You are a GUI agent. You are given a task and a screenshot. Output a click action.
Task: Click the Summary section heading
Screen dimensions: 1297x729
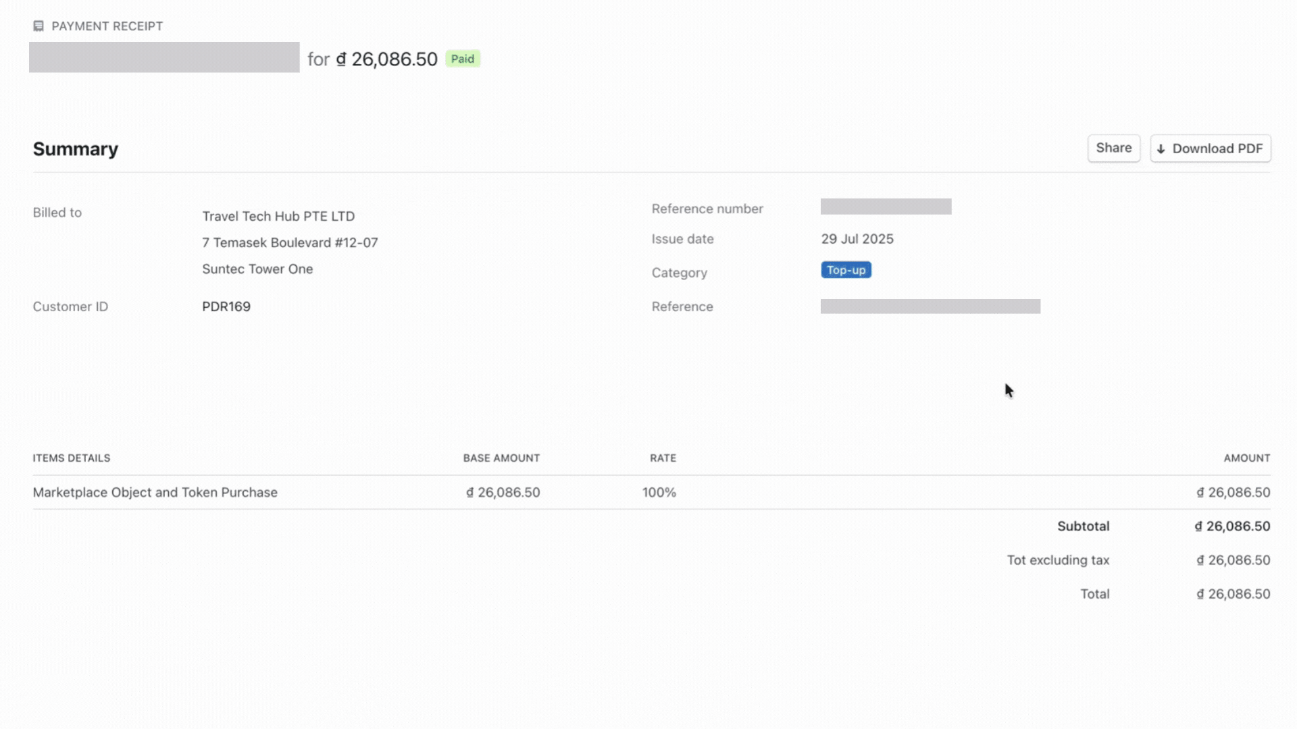(x=76, y=149)
